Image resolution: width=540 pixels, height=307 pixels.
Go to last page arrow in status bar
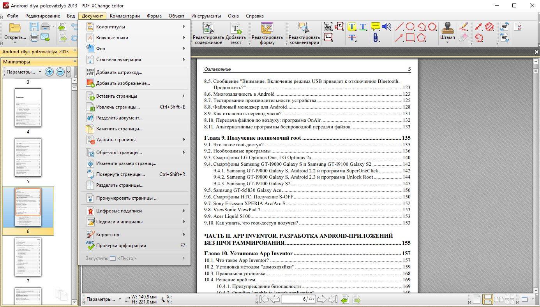332,299
